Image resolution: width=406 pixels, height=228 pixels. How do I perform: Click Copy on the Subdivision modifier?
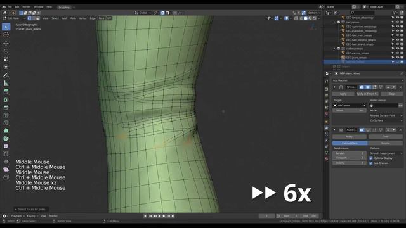pos(385,137)
